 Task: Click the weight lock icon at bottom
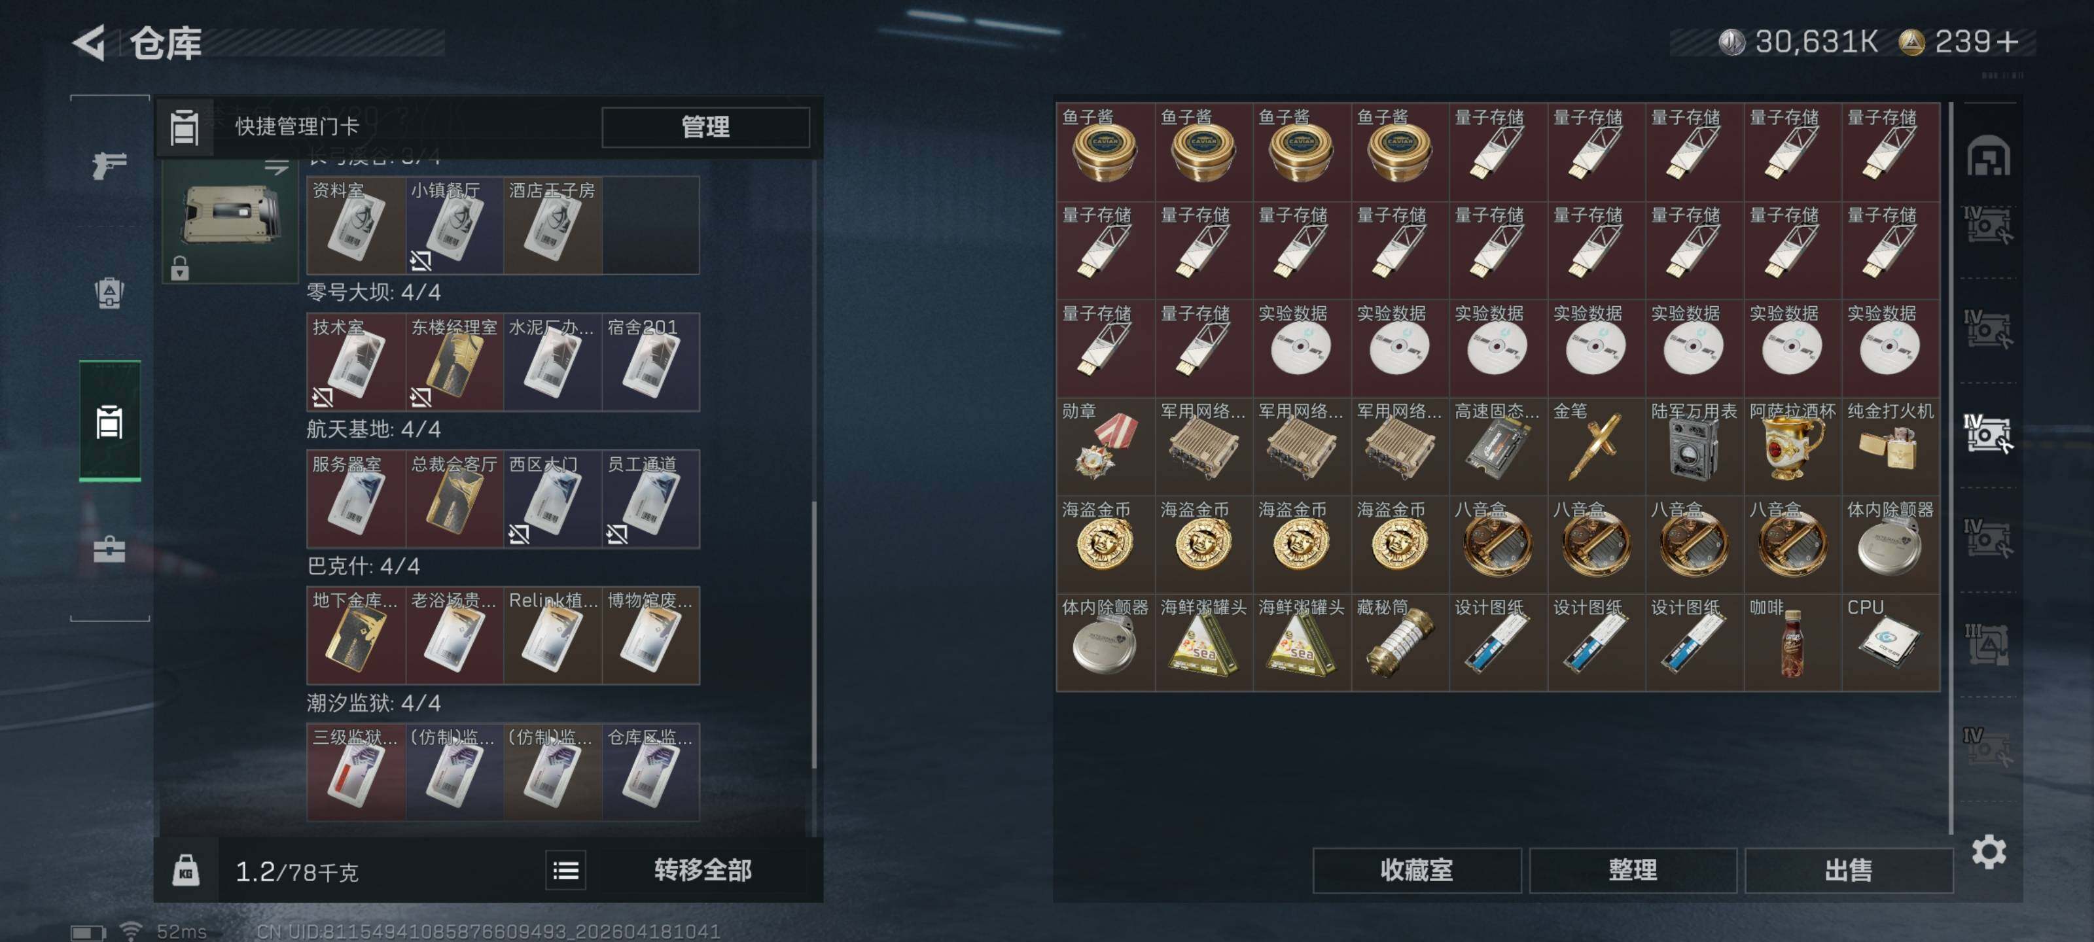point(186,871)
